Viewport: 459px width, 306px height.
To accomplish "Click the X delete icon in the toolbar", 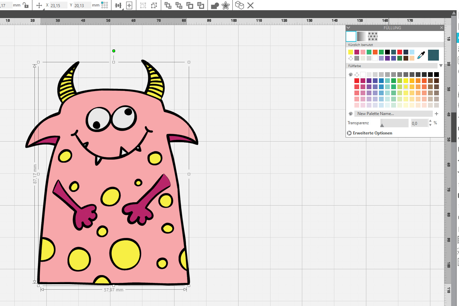I will (250, 5).
